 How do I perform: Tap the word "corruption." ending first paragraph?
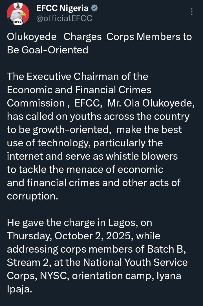(32, 196)
